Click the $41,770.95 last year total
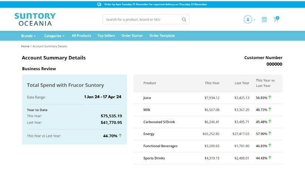 111,122
